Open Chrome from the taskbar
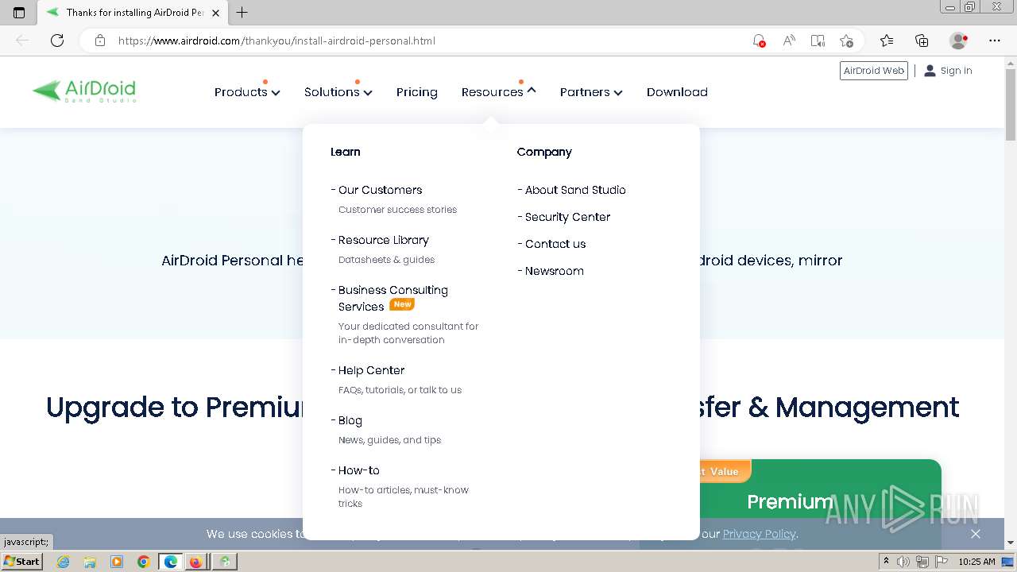This screenshot has width=1017, height=572. [x=144, y=562]
